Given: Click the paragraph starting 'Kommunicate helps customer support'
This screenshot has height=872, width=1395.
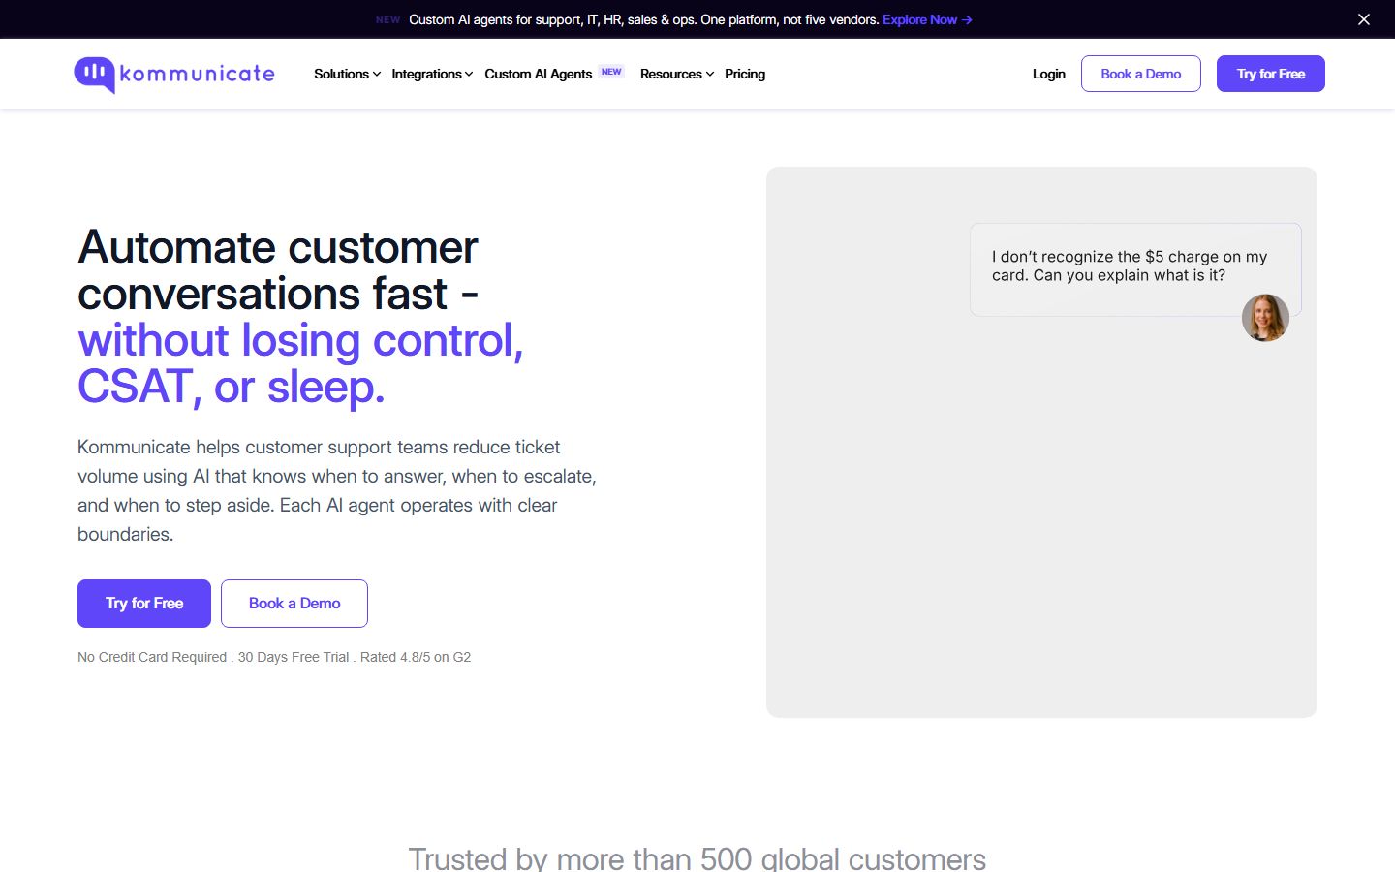Looking at the screenshot, I should (x=337, y=490).
